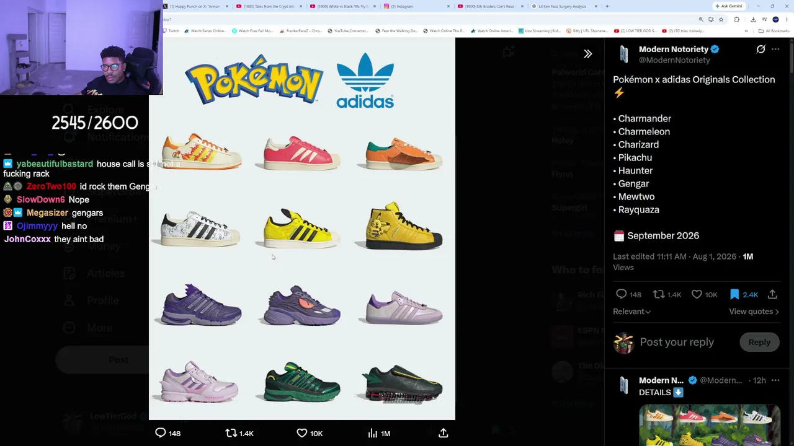Screen dimensions: 794x446
Task: Switch to the Happy Punch on X tab
Action: [x=197, y=6]
